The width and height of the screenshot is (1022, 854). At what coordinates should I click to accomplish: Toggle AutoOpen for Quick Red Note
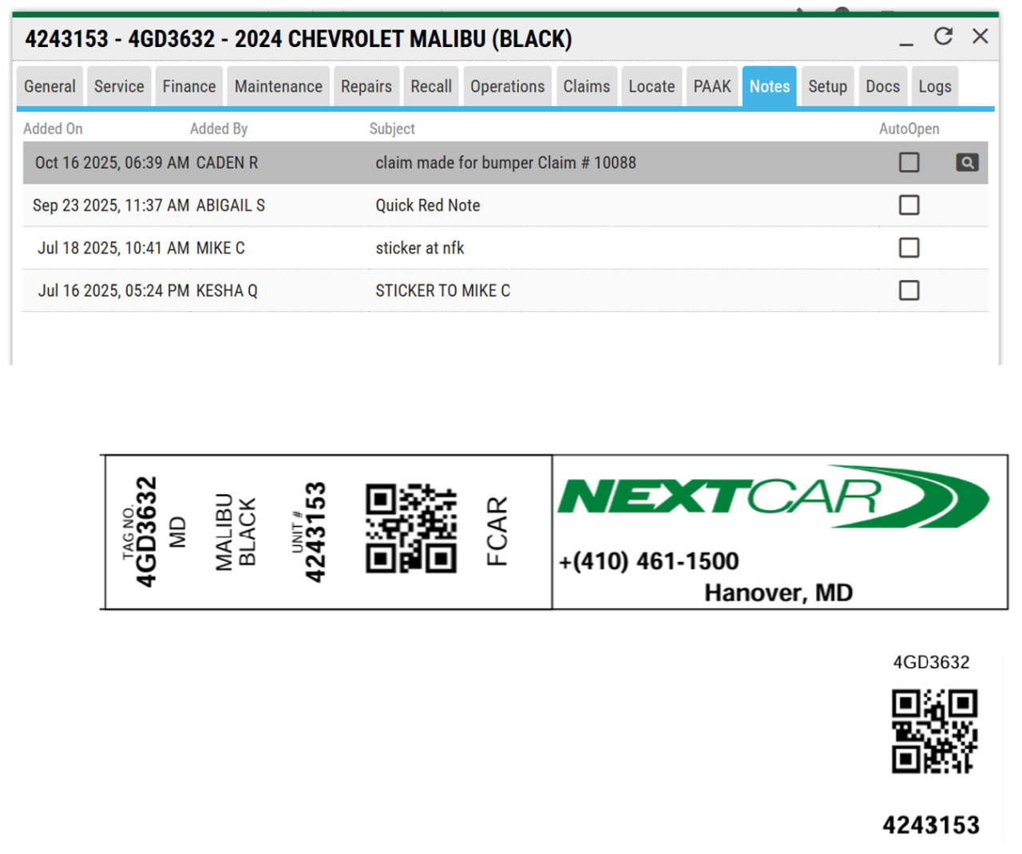[909, 205]
